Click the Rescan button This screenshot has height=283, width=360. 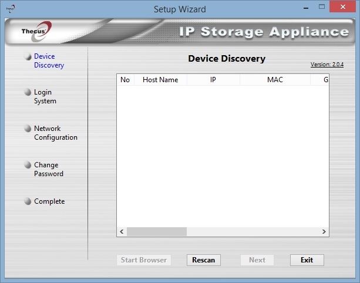(204, 260)
